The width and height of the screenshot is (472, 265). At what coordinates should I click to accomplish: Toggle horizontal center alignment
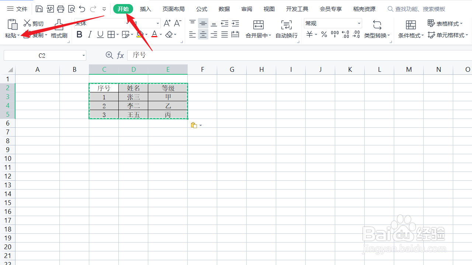click(203, 35)
